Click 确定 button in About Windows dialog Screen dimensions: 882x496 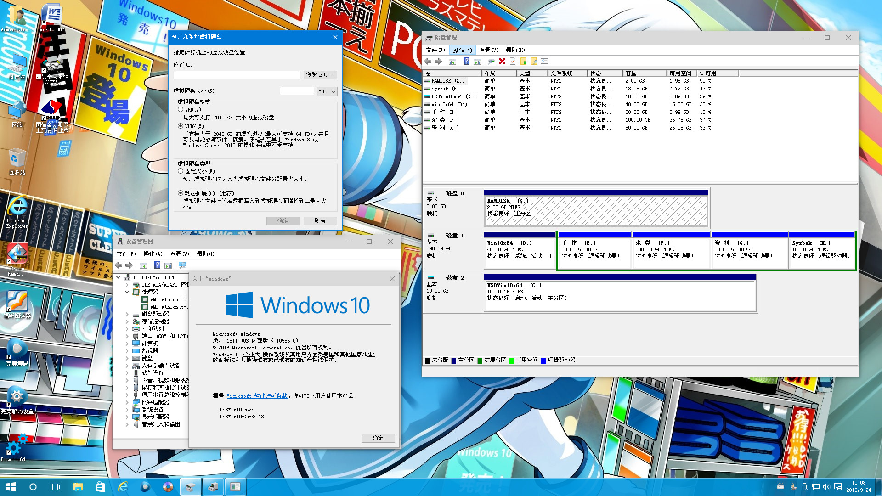point(378,438)
